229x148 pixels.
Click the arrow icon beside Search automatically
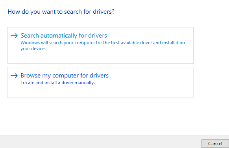point(14,36)
